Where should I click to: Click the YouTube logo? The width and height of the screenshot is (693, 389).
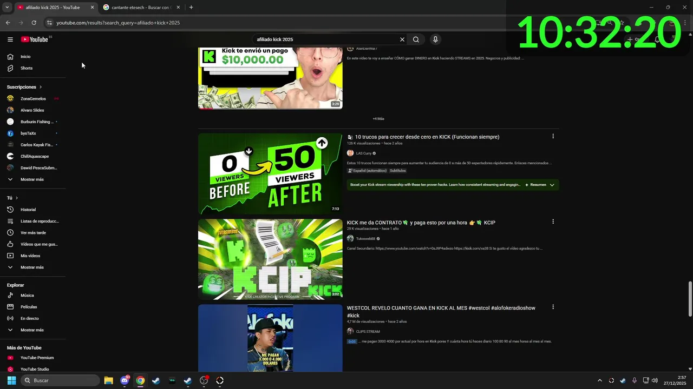pyautogui.click(x=35, y=39)
